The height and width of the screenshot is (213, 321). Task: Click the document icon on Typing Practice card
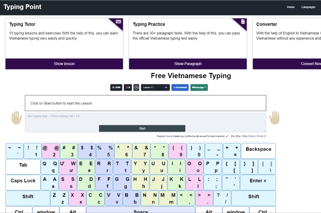coord(243,22)
